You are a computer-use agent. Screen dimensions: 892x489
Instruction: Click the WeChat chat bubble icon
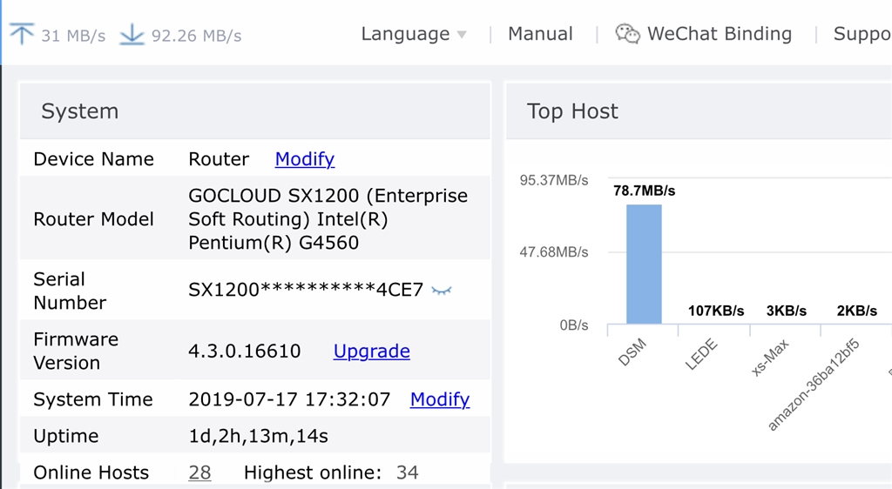(x=627, y=34)
